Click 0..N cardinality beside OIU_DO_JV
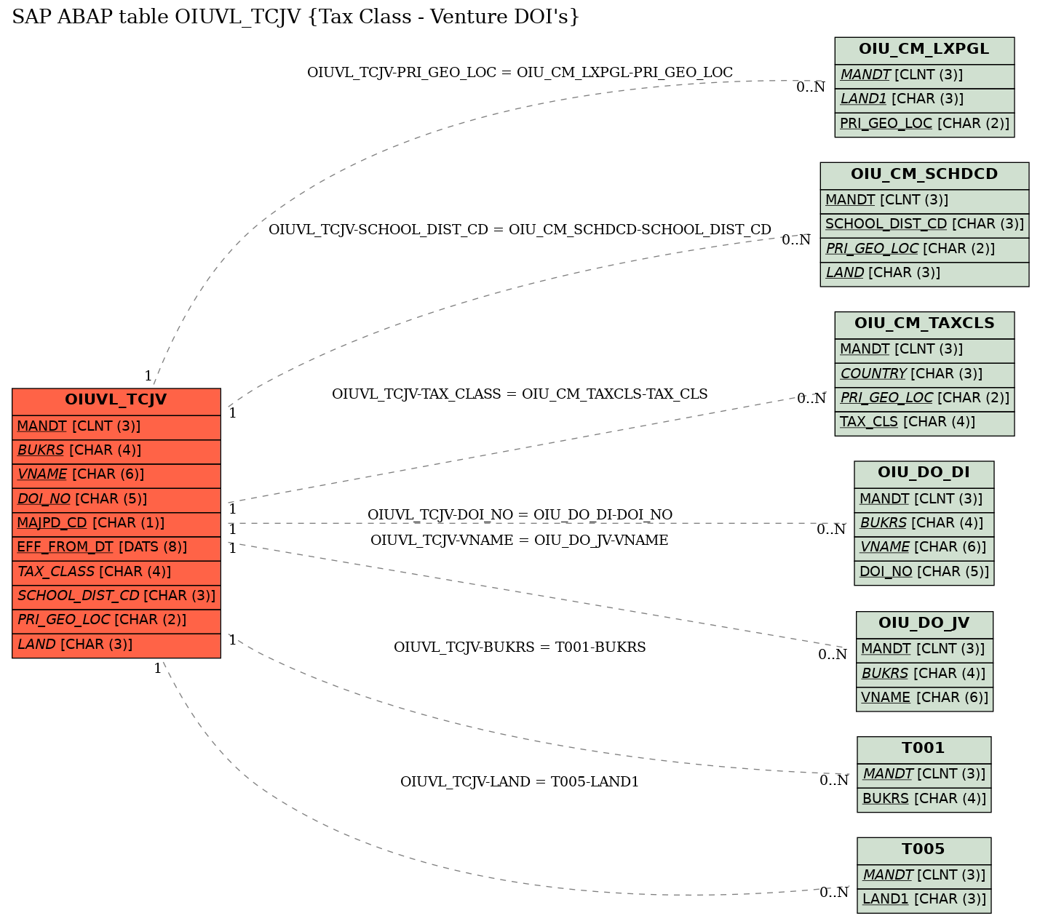1040x921 pixels. [x=833, y=655]
